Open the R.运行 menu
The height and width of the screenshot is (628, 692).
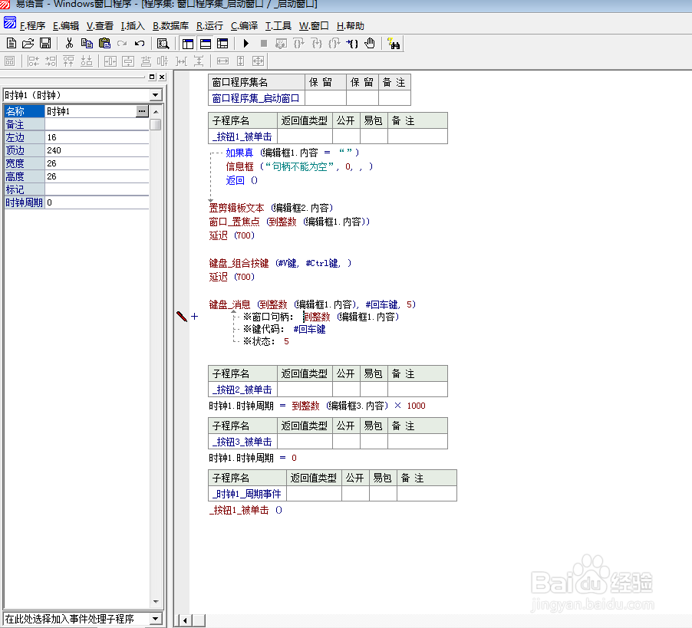tap(209, 25)
